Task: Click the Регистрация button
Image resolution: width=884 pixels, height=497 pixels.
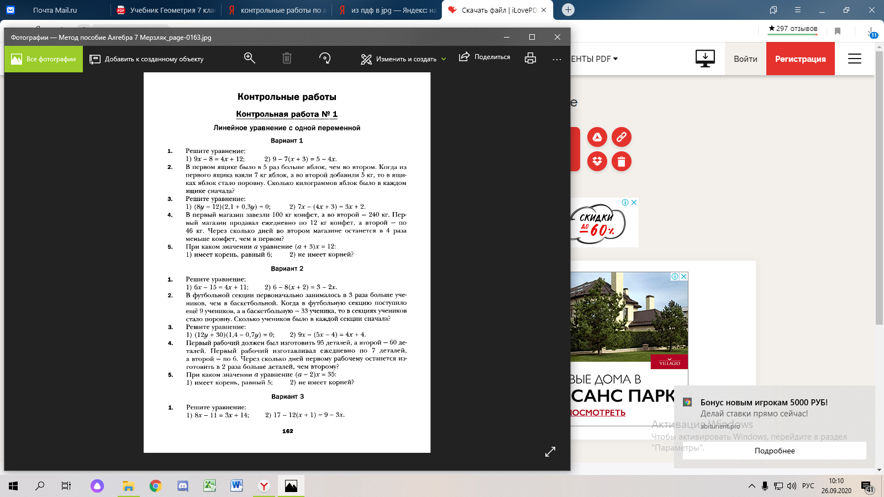Action: tap(801, 59)
